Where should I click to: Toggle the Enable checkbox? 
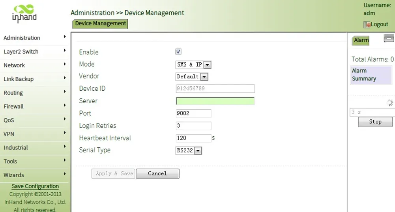(178, 52)
